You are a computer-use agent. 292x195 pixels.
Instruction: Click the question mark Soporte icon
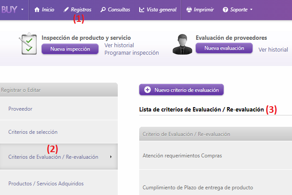click(225, 10)
